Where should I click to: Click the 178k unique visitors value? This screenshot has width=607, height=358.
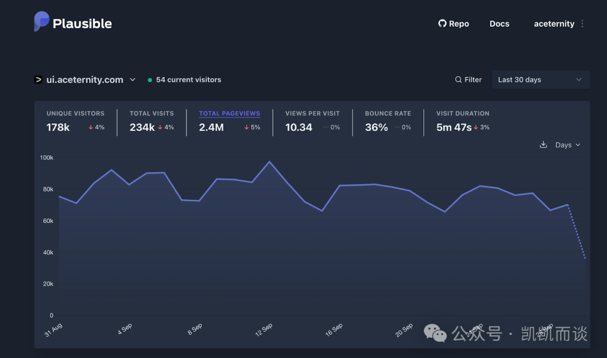pos(58,127)
